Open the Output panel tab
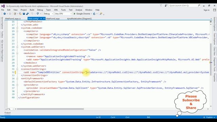Viewport: 217px width, 122px height. coord(7,113)
